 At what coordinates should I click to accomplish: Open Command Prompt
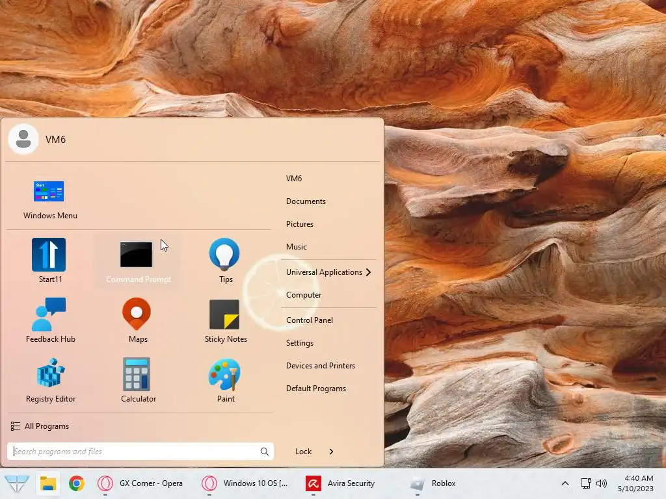coord(138,261)
